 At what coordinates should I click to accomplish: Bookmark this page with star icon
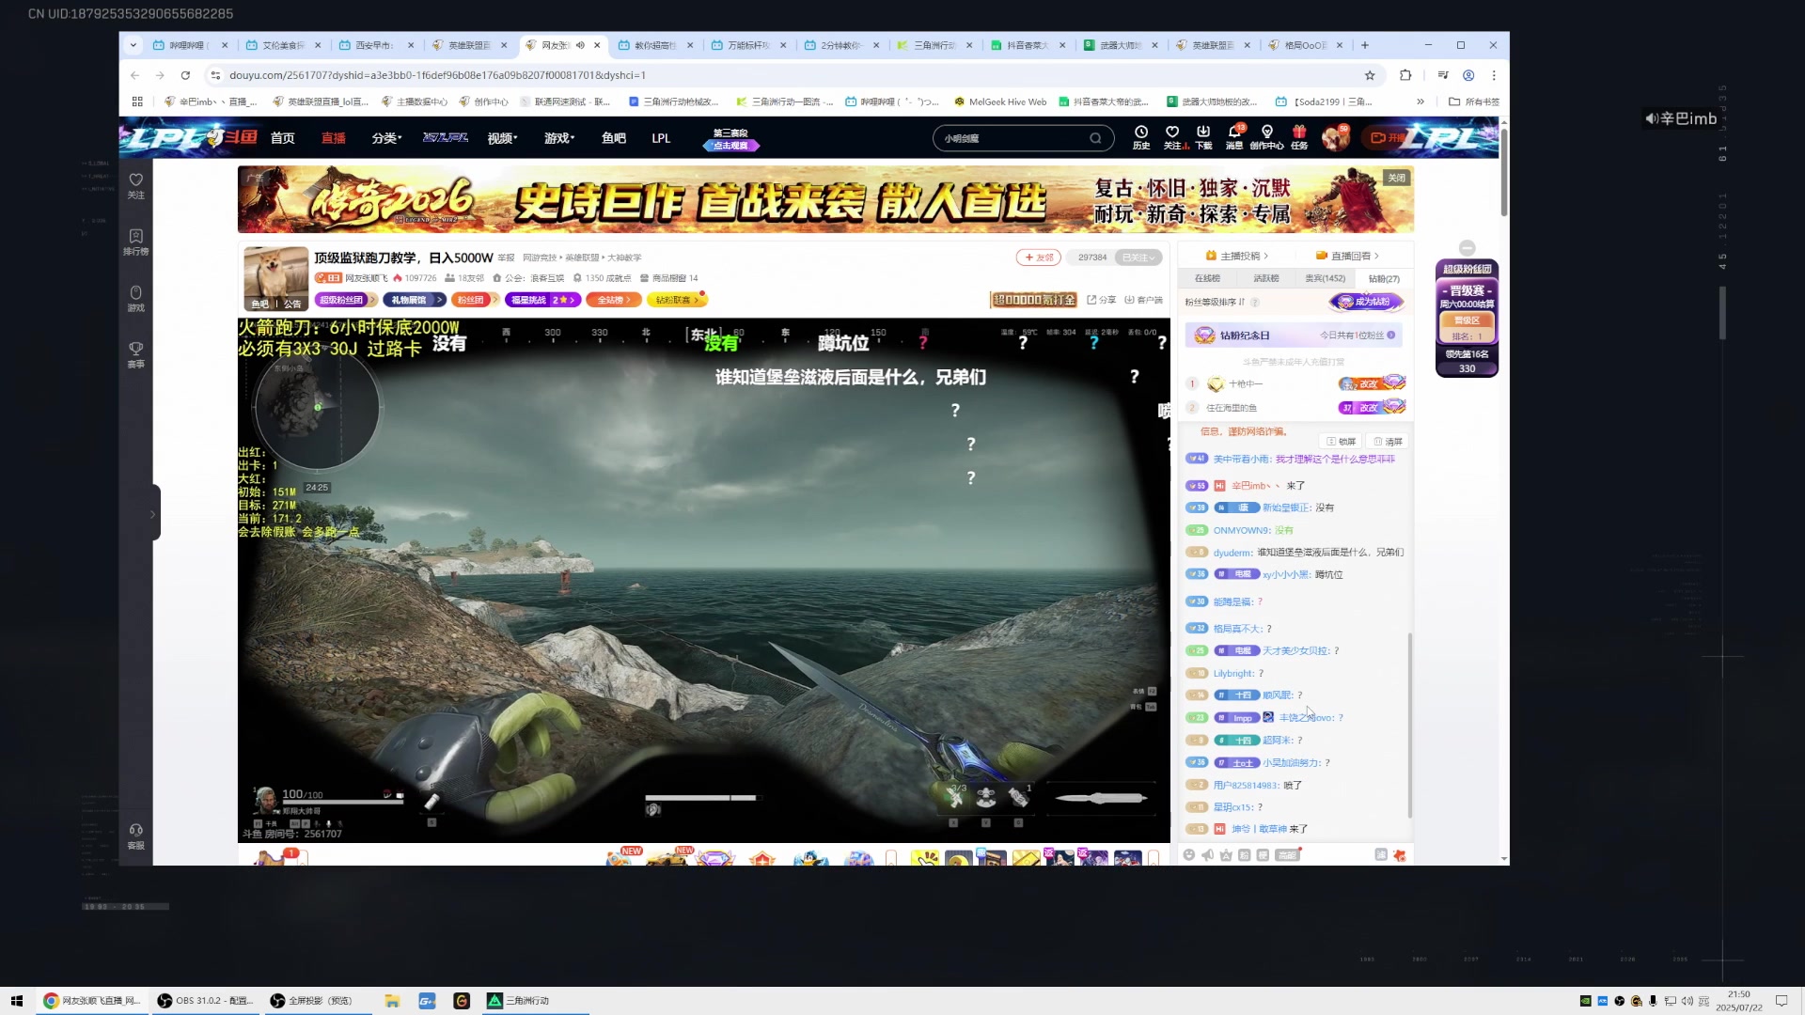(x=1370, y=75)
